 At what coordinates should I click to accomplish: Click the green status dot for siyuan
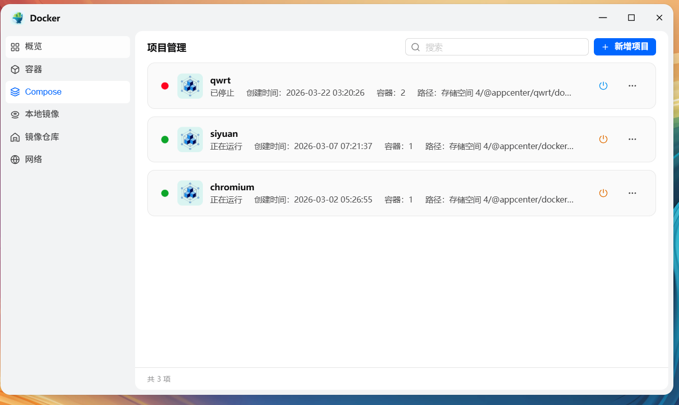165,139
